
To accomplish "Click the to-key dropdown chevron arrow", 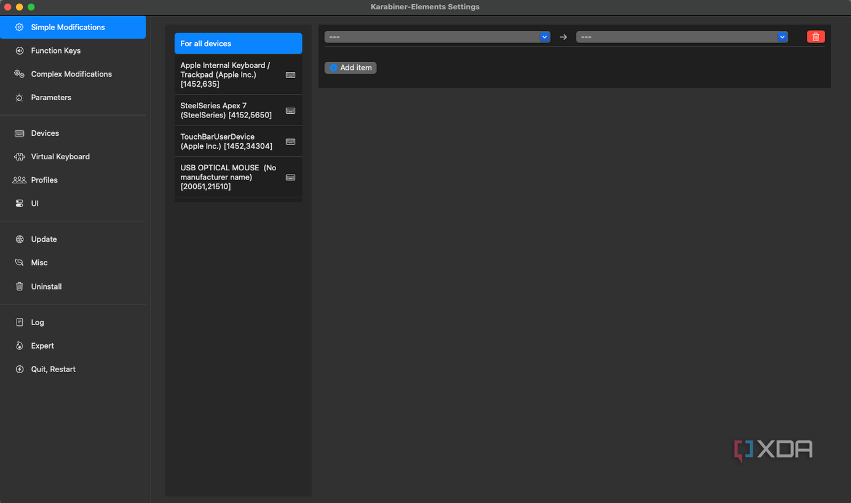I will click(x=782, y=37).
